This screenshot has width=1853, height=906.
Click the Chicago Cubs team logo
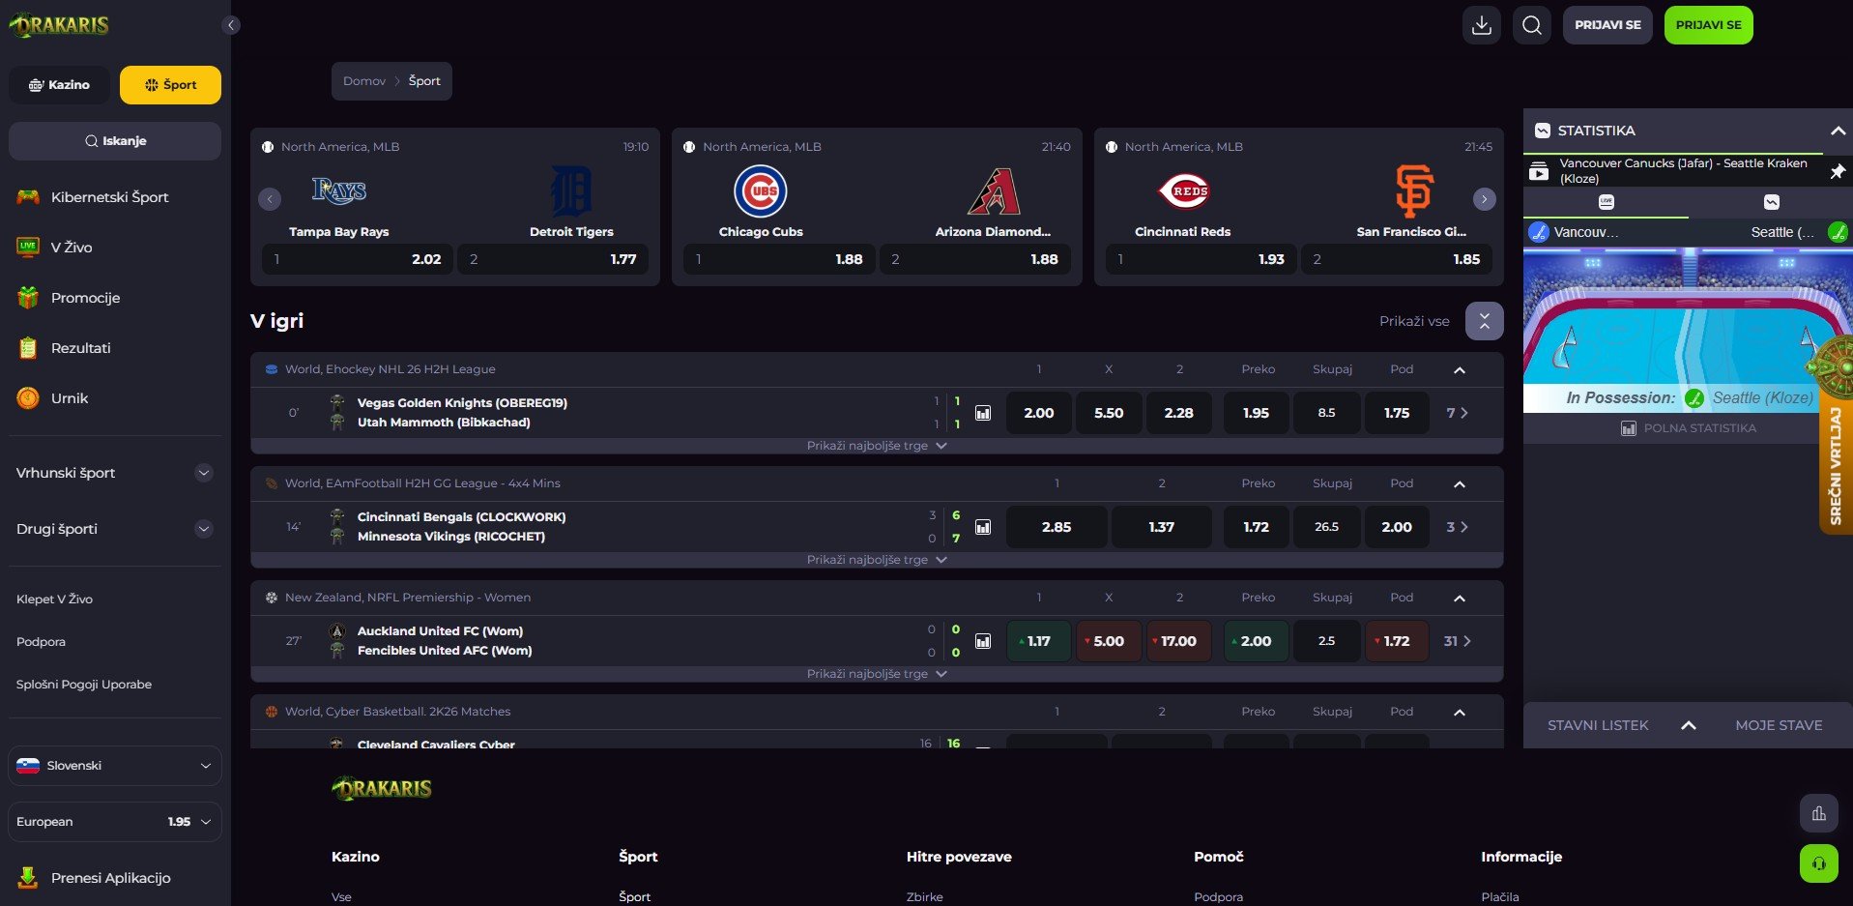pyautogui.click(x=761, y=191)
